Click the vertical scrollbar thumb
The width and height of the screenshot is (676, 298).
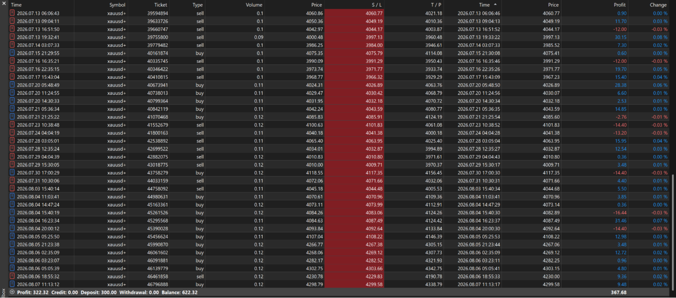[x=673, y=231]
